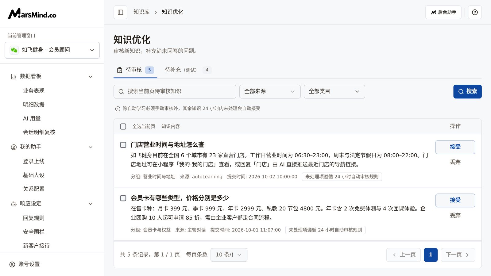This screenshot has width=491, height=276.
Task: Select the 待审核 tab
Action: (135, 70)
